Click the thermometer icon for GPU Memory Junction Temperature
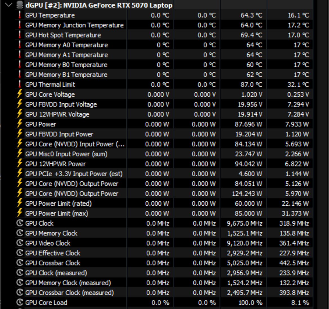The width and height of the screenshot is (329, 309). tap(19, 25)
